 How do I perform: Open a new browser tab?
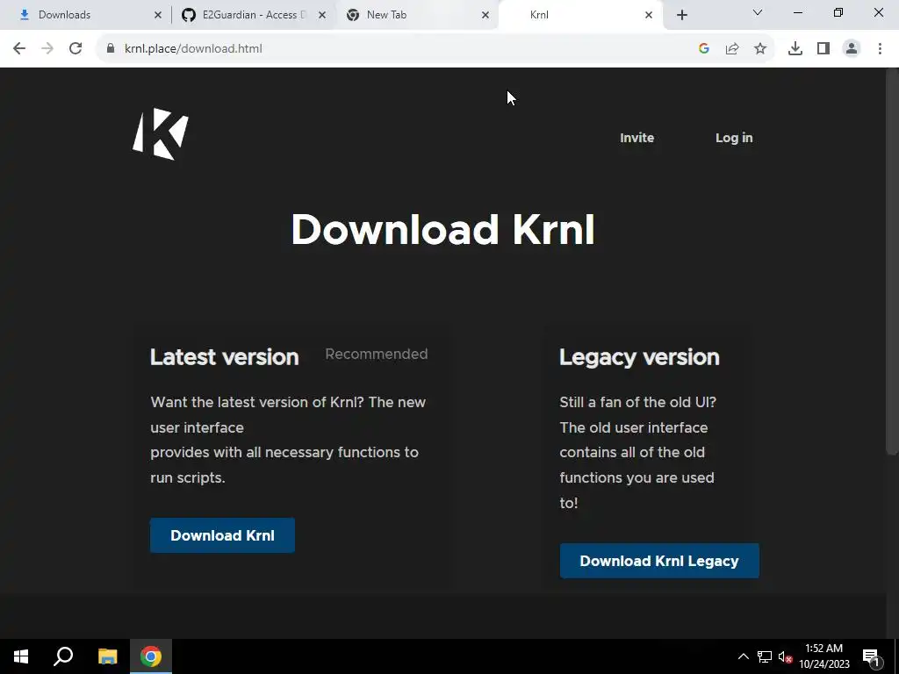click(x=681, y=15)
